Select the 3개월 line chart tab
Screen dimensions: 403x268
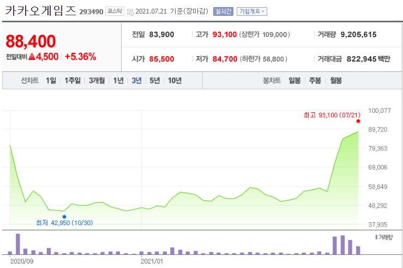click(97, 81)
